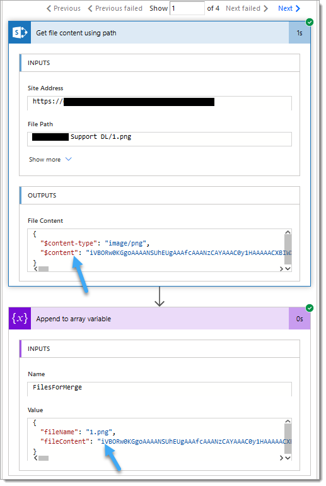Screen dimensions: 326x486
Task: Click the Next failed chevron icon
Action: click(265, 8)
